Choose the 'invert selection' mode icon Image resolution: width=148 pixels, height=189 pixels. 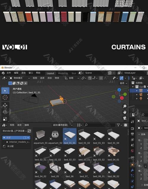tap(22, 83)
